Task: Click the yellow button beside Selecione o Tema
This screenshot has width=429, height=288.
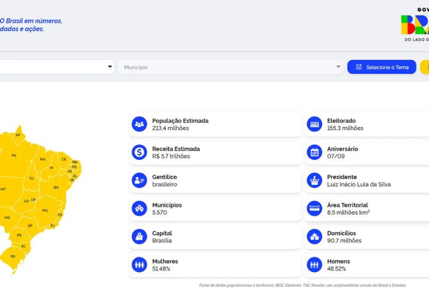Action: click(x=425, y=67)
